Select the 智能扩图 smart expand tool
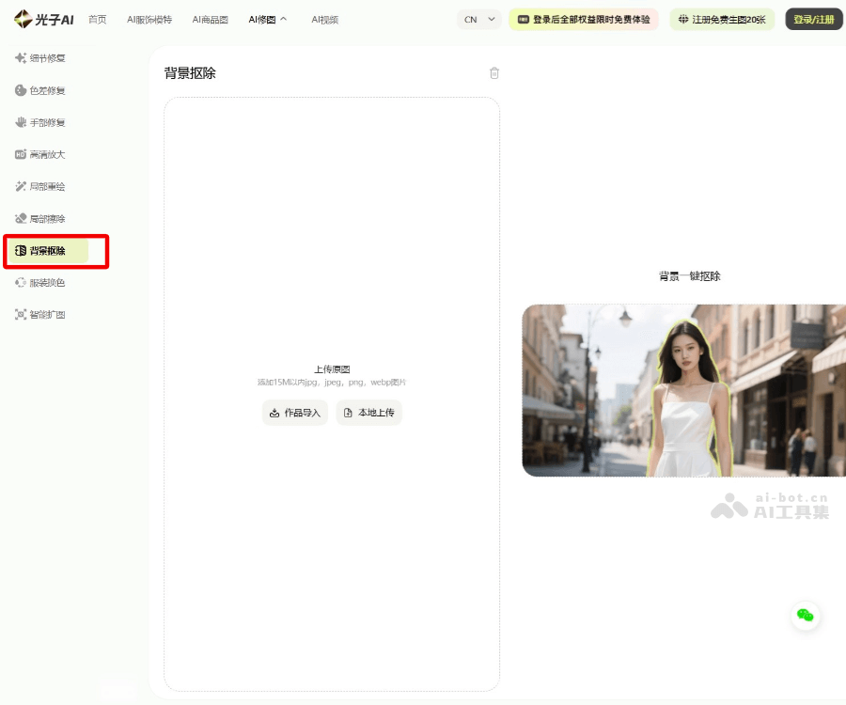This screenshot has width=846, height=705. pyautogui.click(x=45, y=314)
